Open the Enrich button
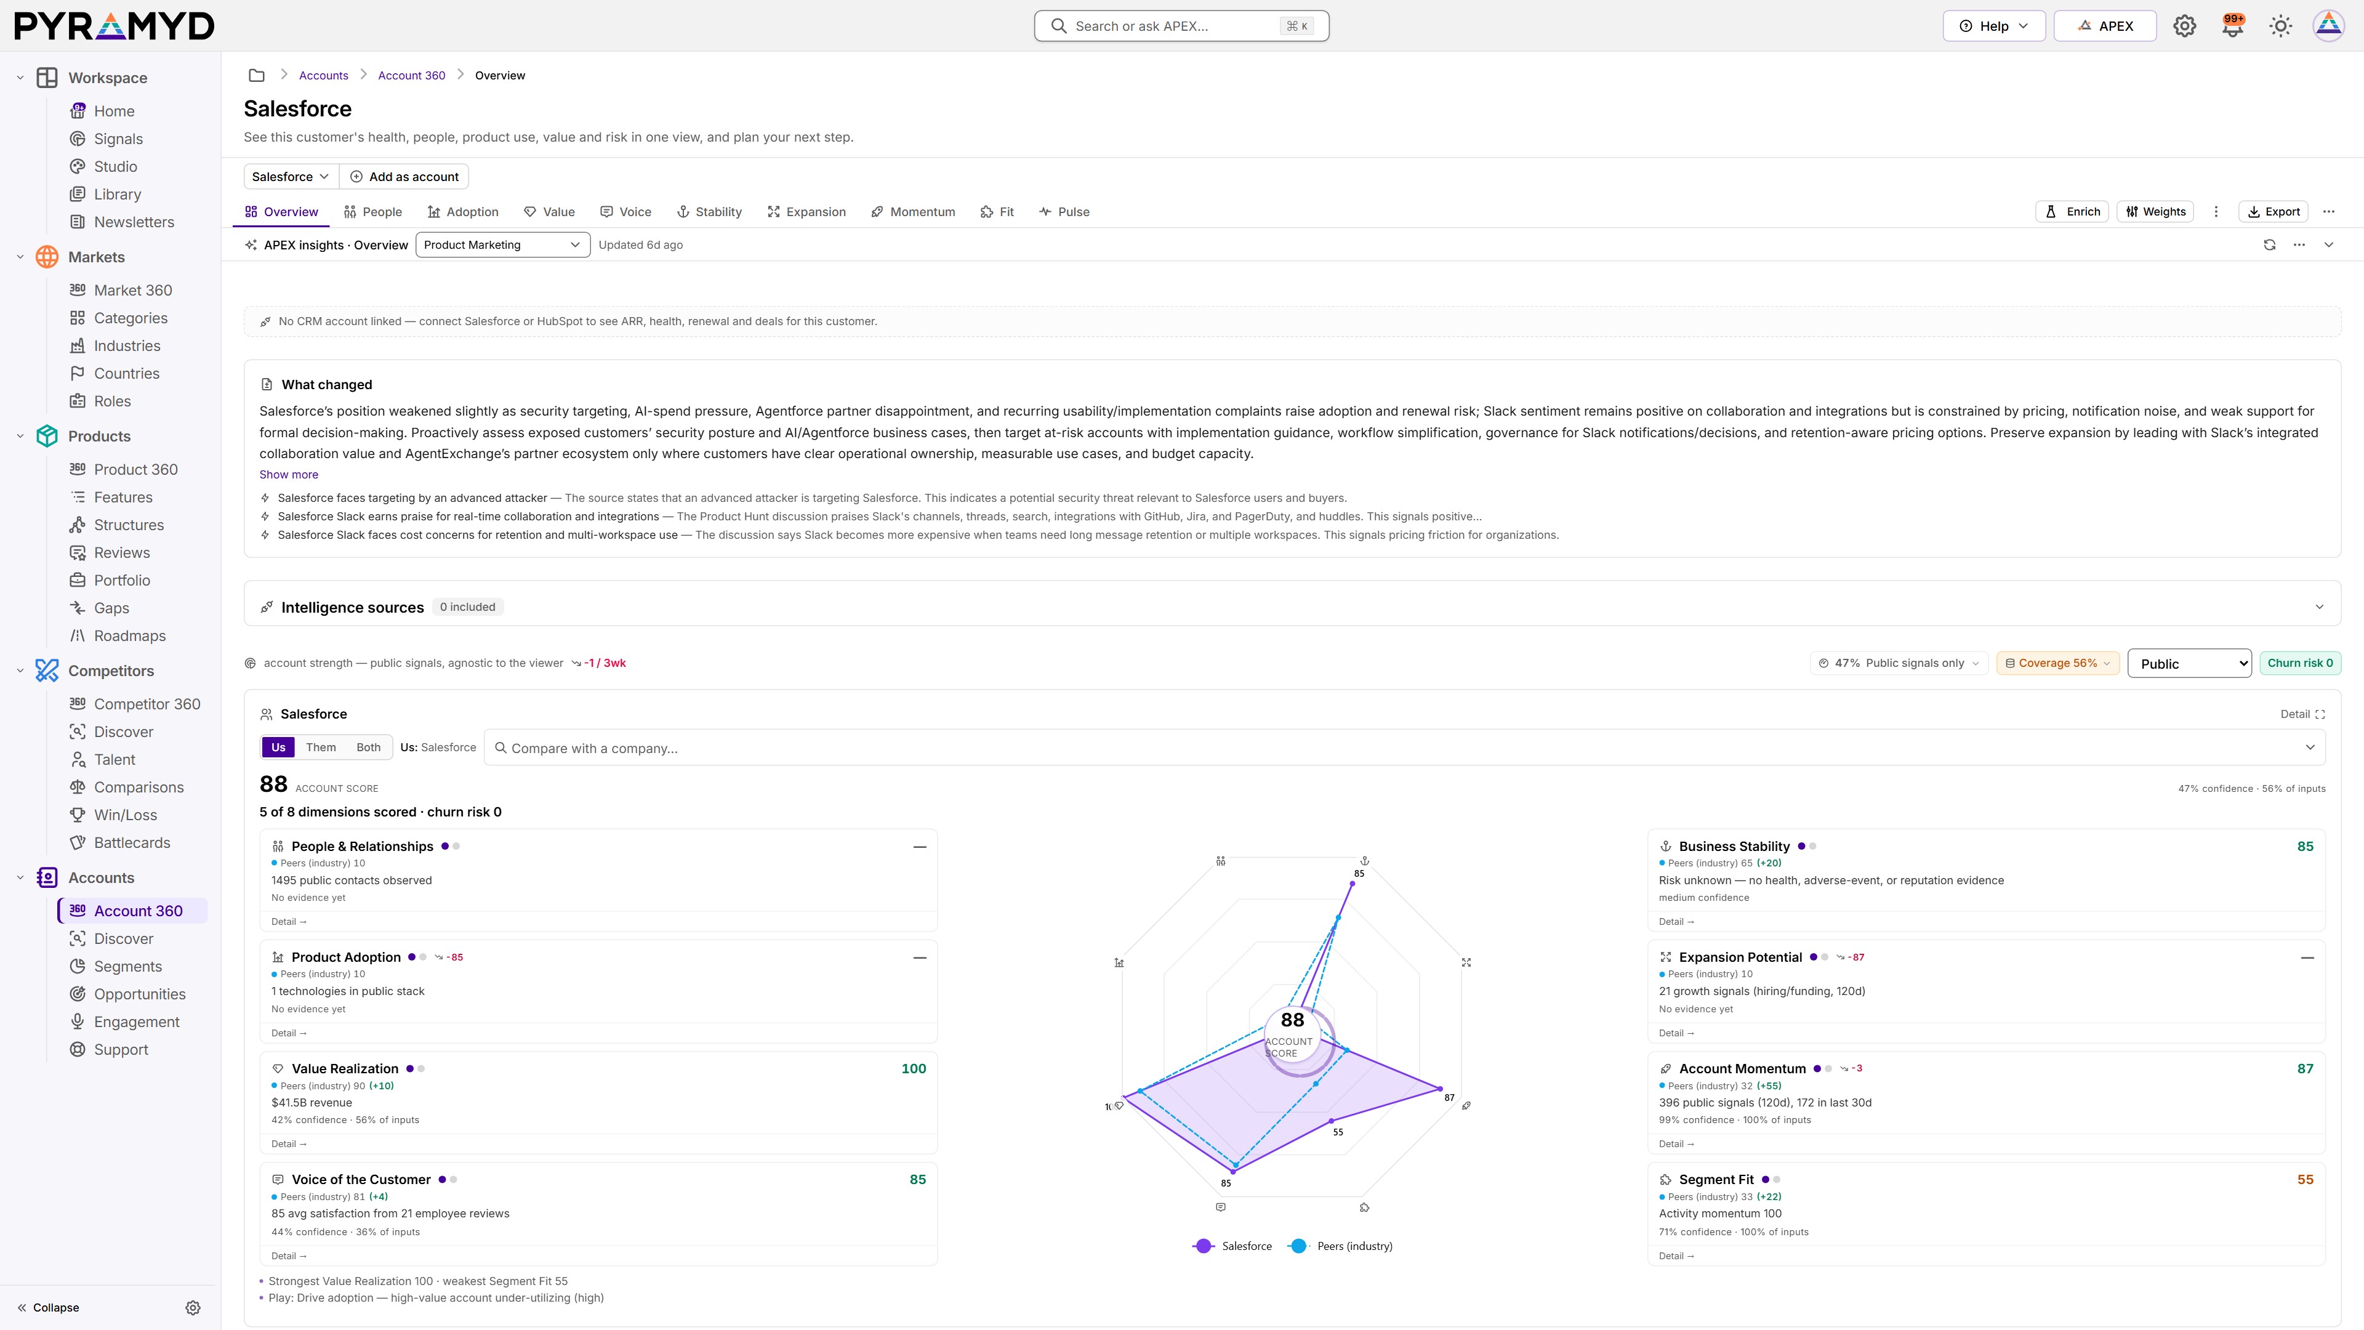 [2072, 212]
